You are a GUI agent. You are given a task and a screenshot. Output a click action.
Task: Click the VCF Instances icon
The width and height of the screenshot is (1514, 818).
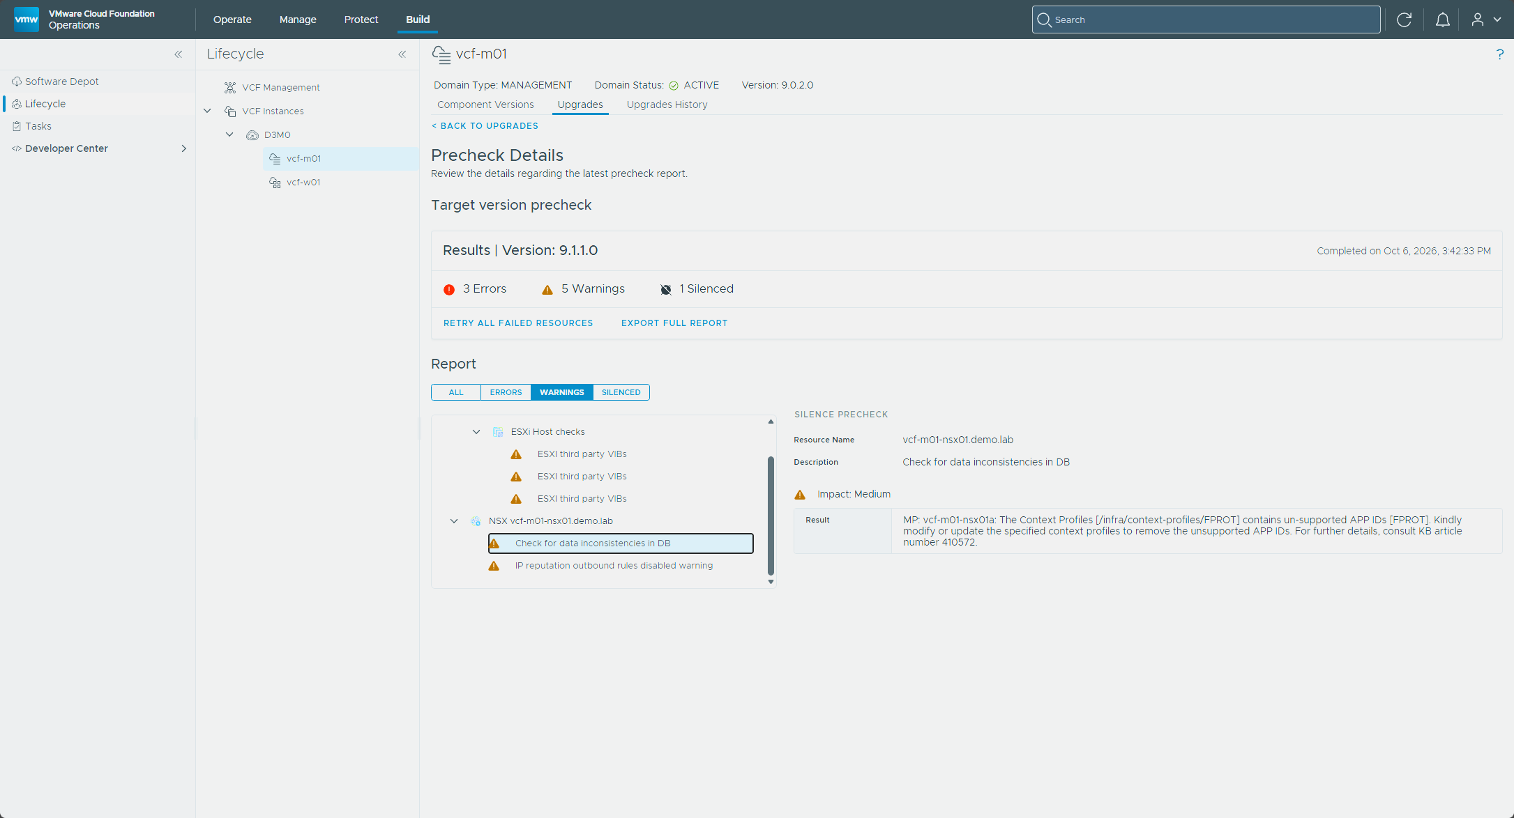click(230, 111)
